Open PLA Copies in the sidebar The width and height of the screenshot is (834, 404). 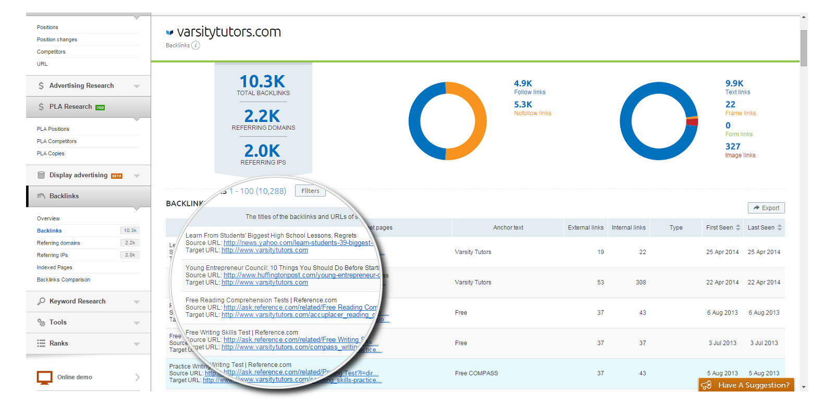[x=51, y=153]
